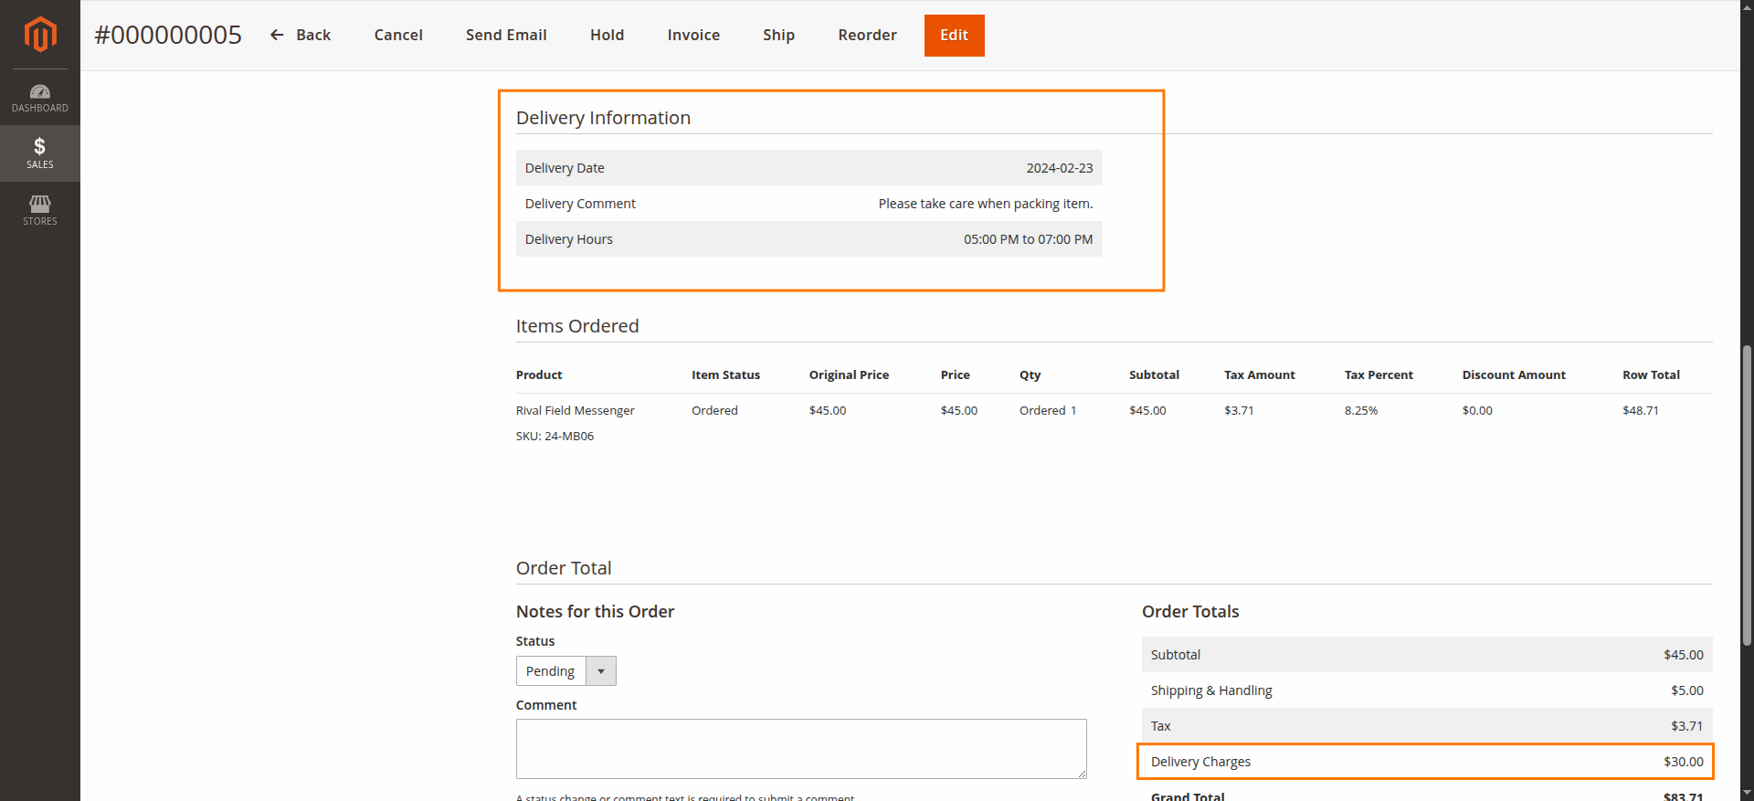Click the SKU: 24-MB06 text
The image size is (1754, 801).
[x=555, y=436]
